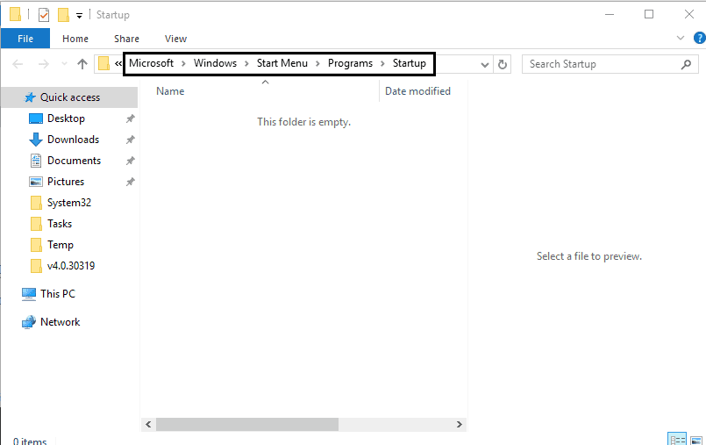
Task: Open the Tasks folder shortcut
Action: [x=60, y=224]
